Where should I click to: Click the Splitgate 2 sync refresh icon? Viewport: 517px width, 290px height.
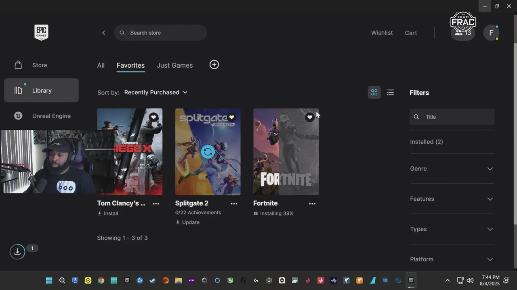[208, 152]
